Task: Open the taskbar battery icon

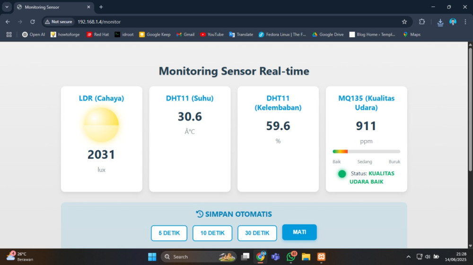Action: [436, 257]
